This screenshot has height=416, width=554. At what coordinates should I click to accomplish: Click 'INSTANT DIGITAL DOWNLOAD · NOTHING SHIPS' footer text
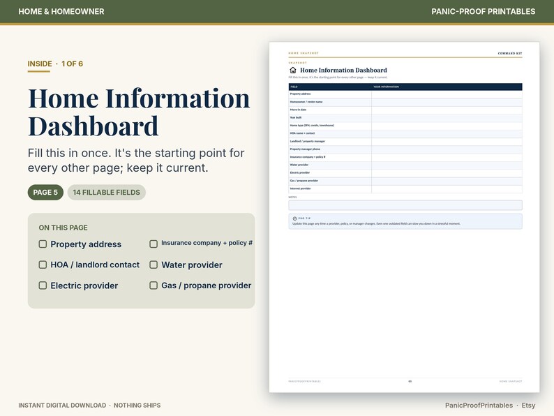(89, 406)
